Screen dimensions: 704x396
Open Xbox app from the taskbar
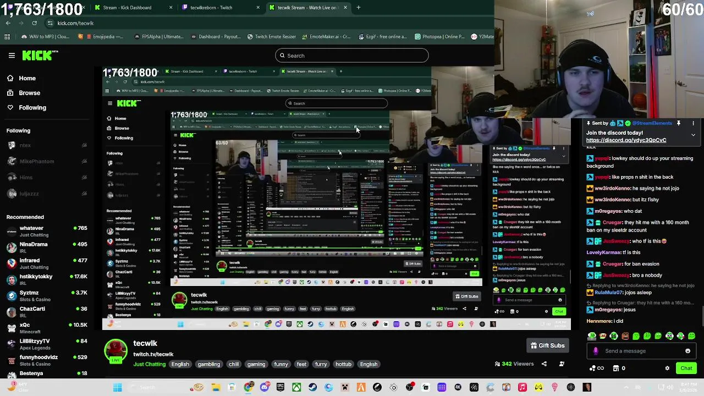pos(296,388)
